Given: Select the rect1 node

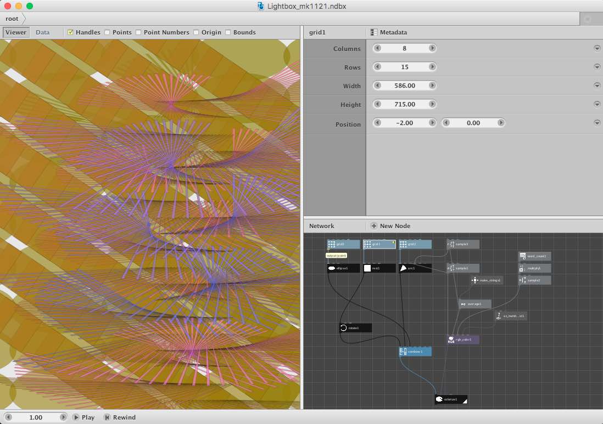Looking at the screenshot, I should tap(379, 268).
